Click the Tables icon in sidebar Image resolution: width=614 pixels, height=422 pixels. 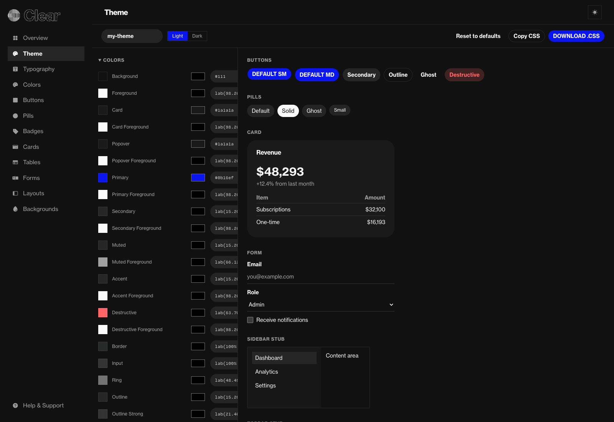tap(15, 162)
